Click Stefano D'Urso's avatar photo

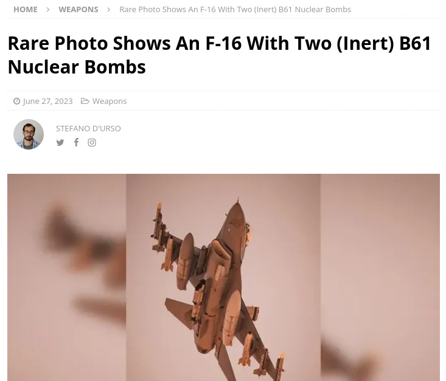[29, 134]
